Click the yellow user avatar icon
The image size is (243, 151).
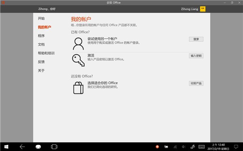[x=203, y=9]
